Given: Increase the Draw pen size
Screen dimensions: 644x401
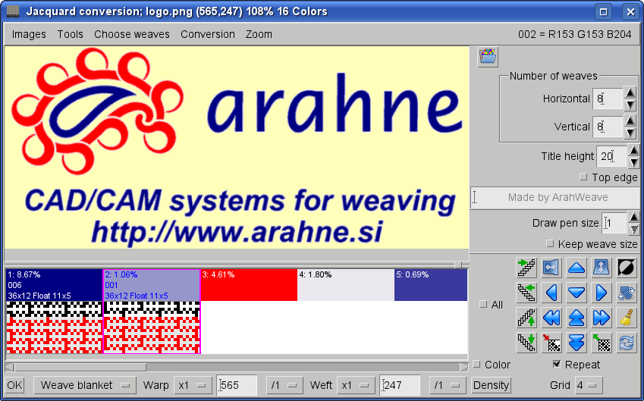Looking at the screenshot, I should [x=633, y=217].
